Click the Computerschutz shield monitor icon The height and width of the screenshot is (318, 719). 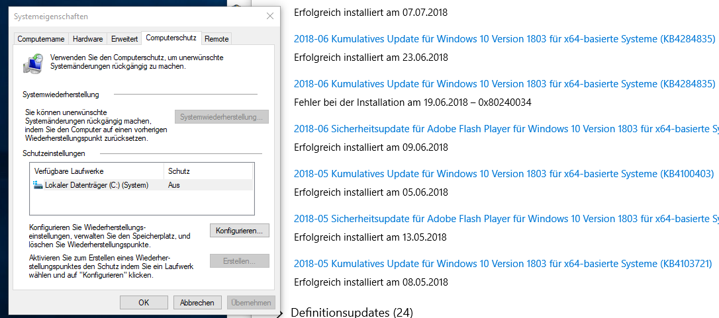click(33, 63)
